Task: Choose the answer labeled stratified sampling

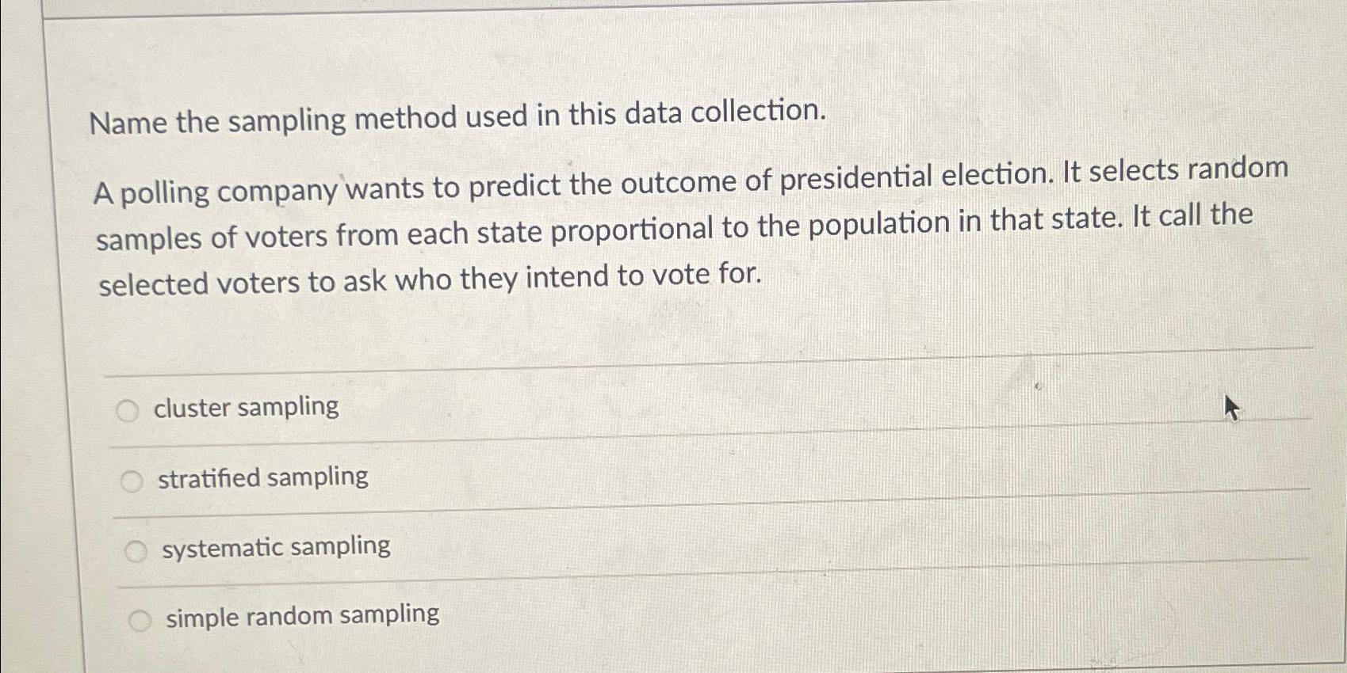Action: tap(262, 477)
